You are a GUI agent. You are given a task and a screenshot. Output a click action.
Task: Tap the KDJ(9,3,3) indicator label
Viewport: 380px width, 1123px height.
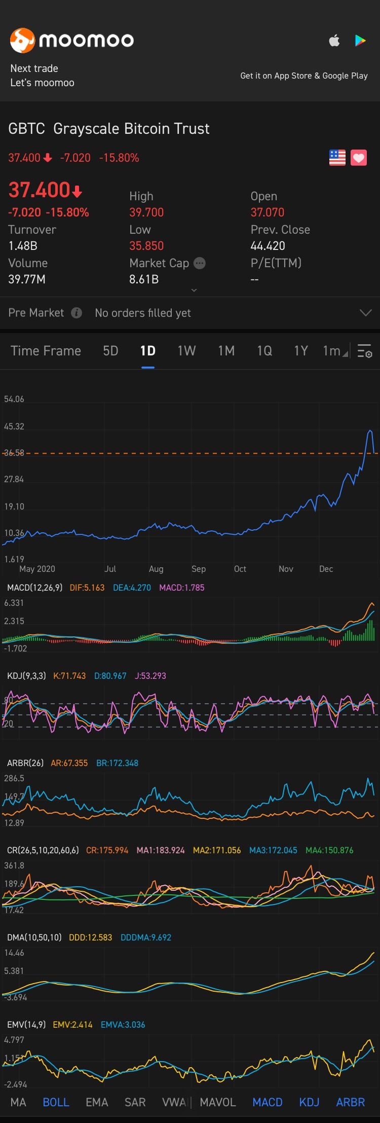click(26, 676)
